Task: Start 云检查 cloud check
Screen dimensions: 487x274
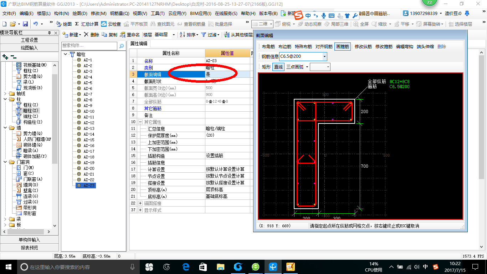Action: point(111,24)
